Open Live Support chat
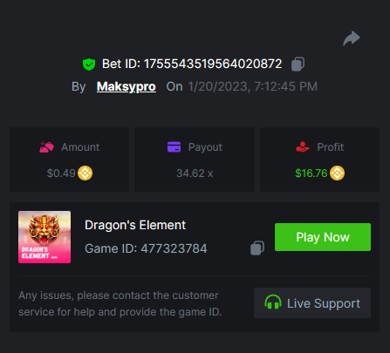 pyautogui.click(x=312, y=302)
